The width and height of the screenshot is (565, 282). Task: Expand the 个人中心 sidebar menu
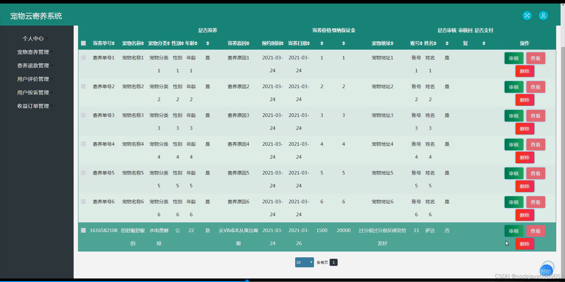tap(35, 38)
